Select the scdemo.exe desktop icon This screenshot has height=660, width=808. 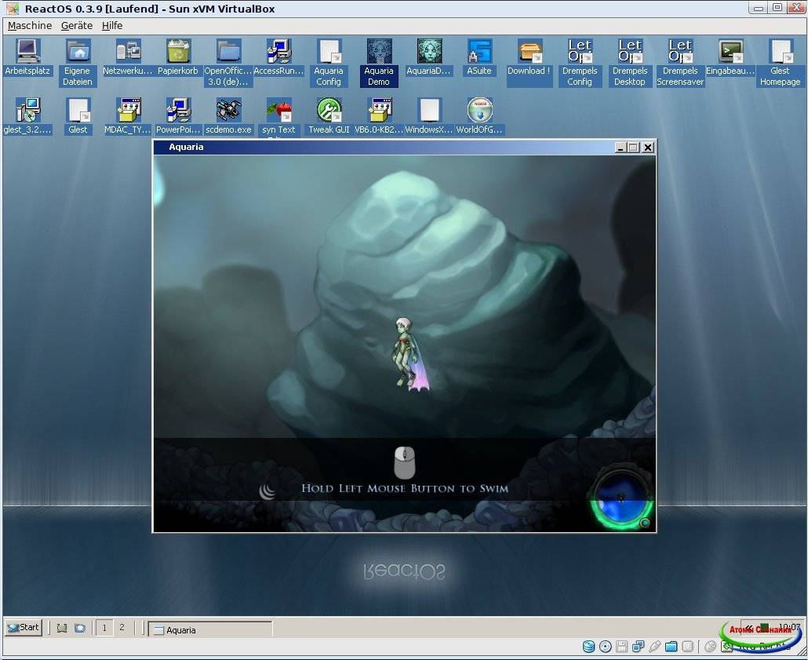[x=228, y=111]
